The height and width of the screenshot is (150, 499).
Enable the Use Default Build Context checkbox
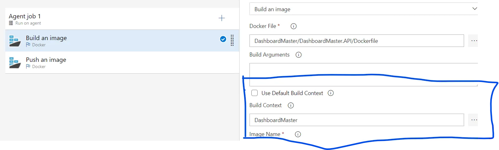pos(254,93)
